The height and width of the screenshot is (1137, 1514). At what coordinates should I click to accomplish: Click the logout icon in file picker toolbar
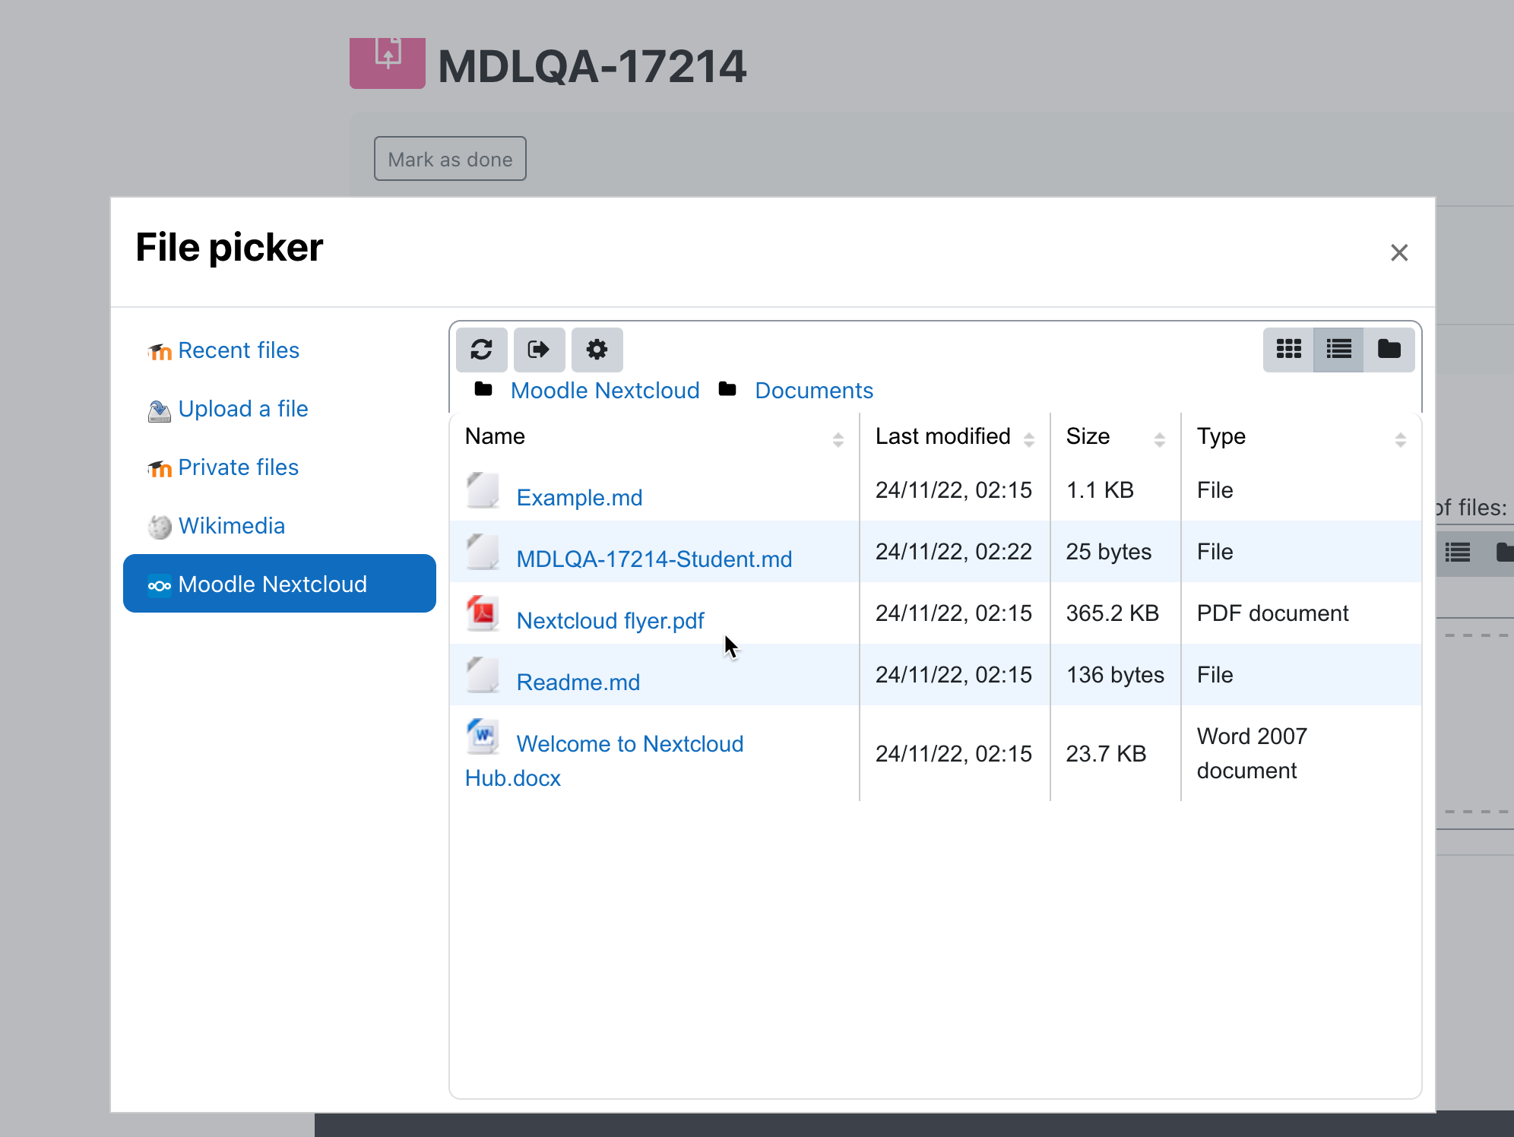point(539,350)
